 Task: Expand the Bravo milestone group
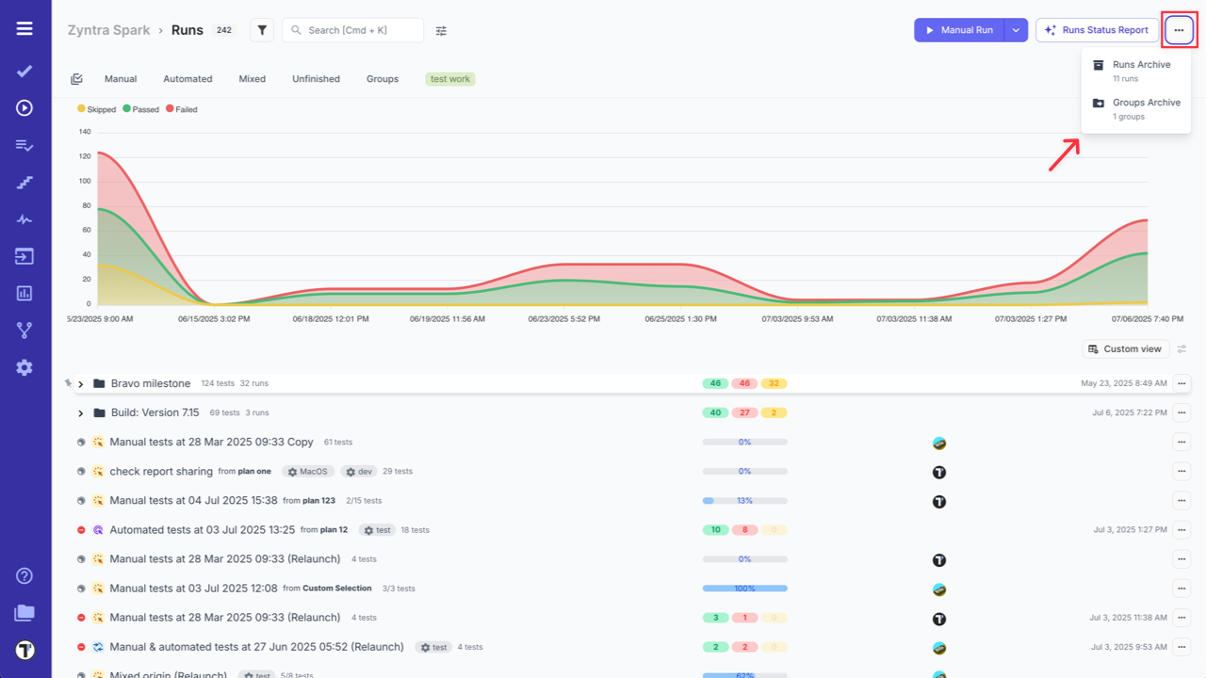(x=81, y=383)
